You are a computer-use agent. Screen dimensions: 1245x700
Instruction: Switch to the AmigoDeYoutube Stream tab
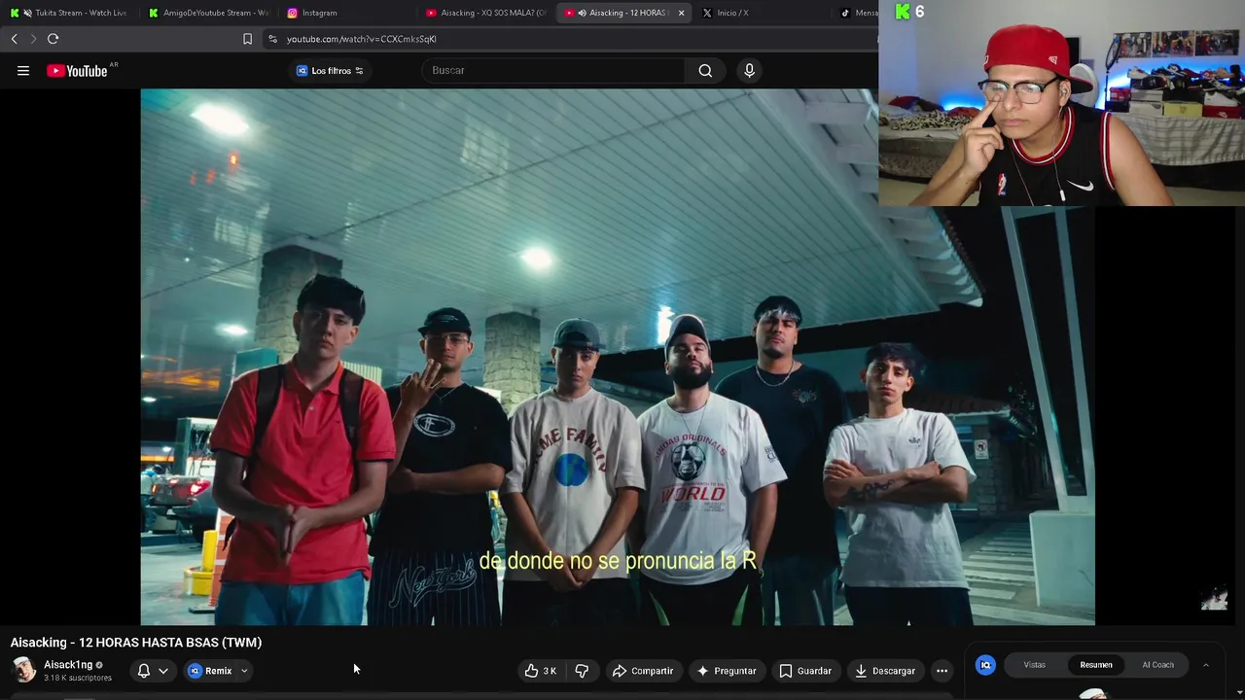click(x=208, y=13)
